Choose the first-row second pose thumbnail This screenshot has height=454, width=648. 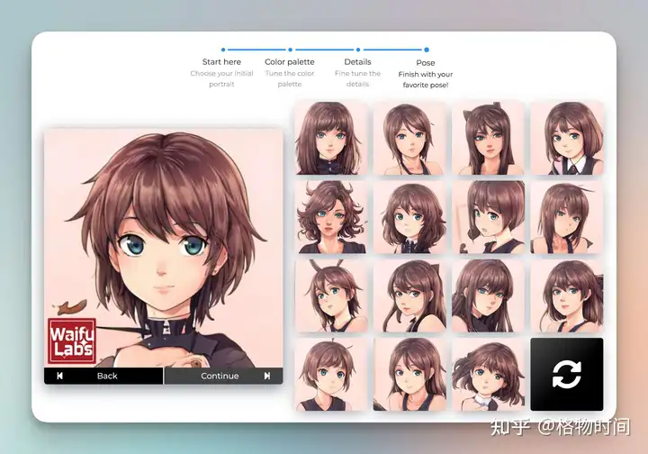(409, 138)
